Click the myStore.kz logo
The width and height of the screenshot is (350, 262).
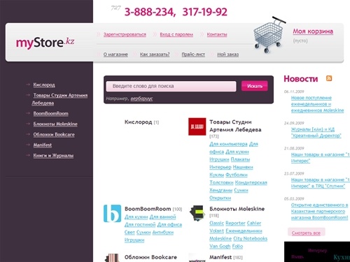(x=45, y=43)
